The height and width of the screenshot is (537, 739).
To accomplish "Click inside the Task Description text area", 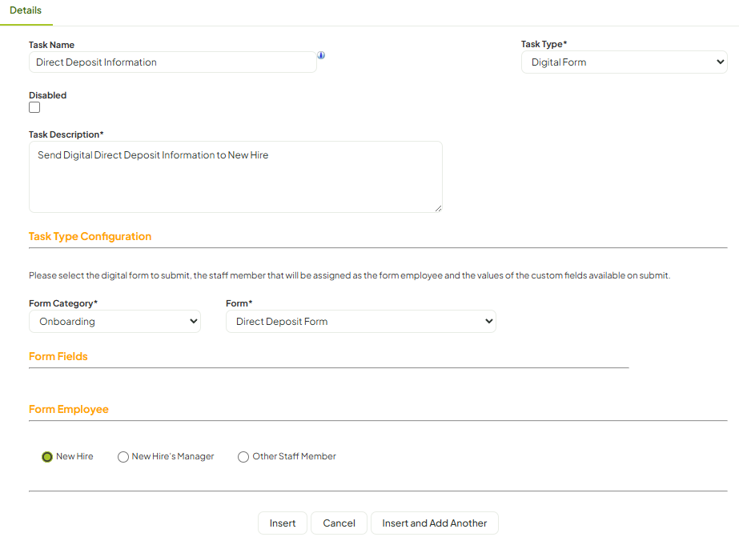I will [235, 177].
